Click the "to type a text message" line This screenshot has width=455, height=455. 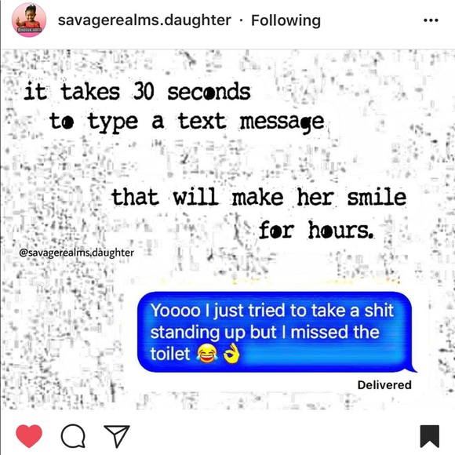[187, 122]
